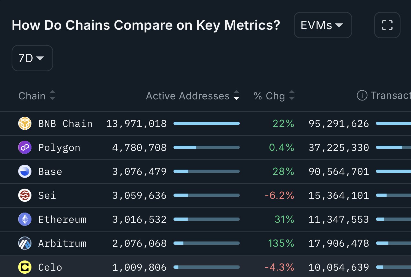Sort by % Chg column
The width and height of the screenshot is (411, 277).
point(274,96)
